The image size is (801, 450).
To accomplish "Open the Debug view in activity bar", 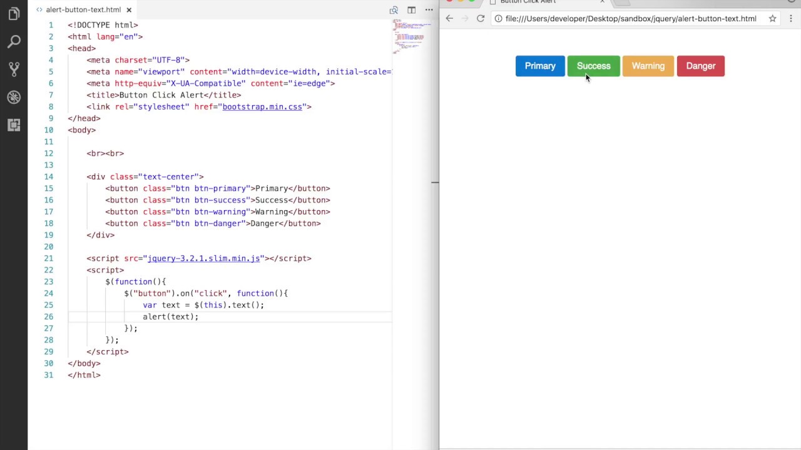I will [x=14, y=97].
